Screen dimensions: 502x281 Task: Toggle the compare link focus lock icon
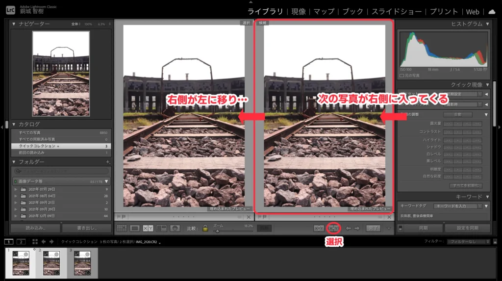pyautogui.click(x=205, y=228)
